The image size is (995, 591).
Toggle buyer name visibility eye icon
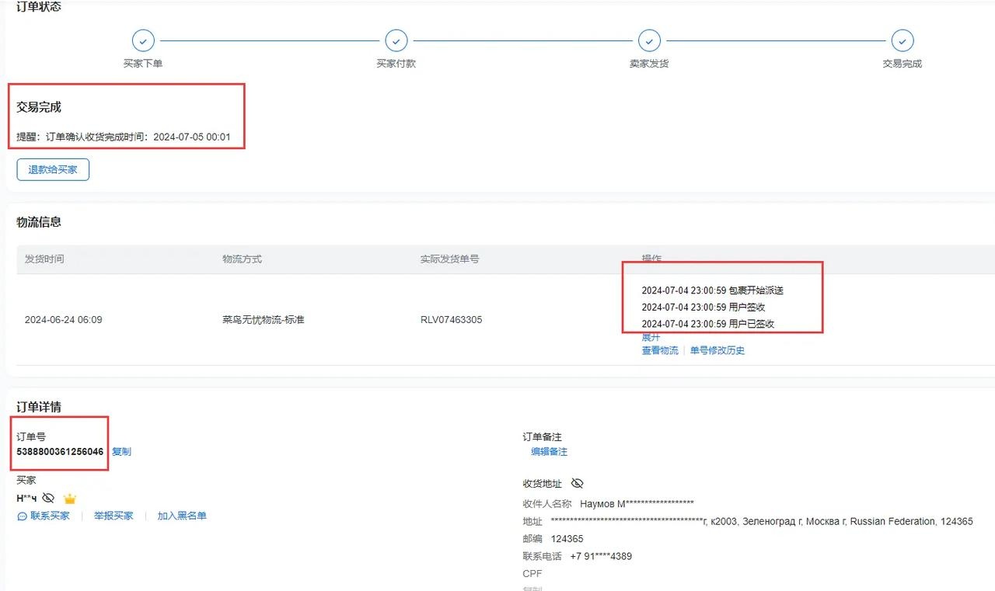pyautogui.click(x=48, y=498)
